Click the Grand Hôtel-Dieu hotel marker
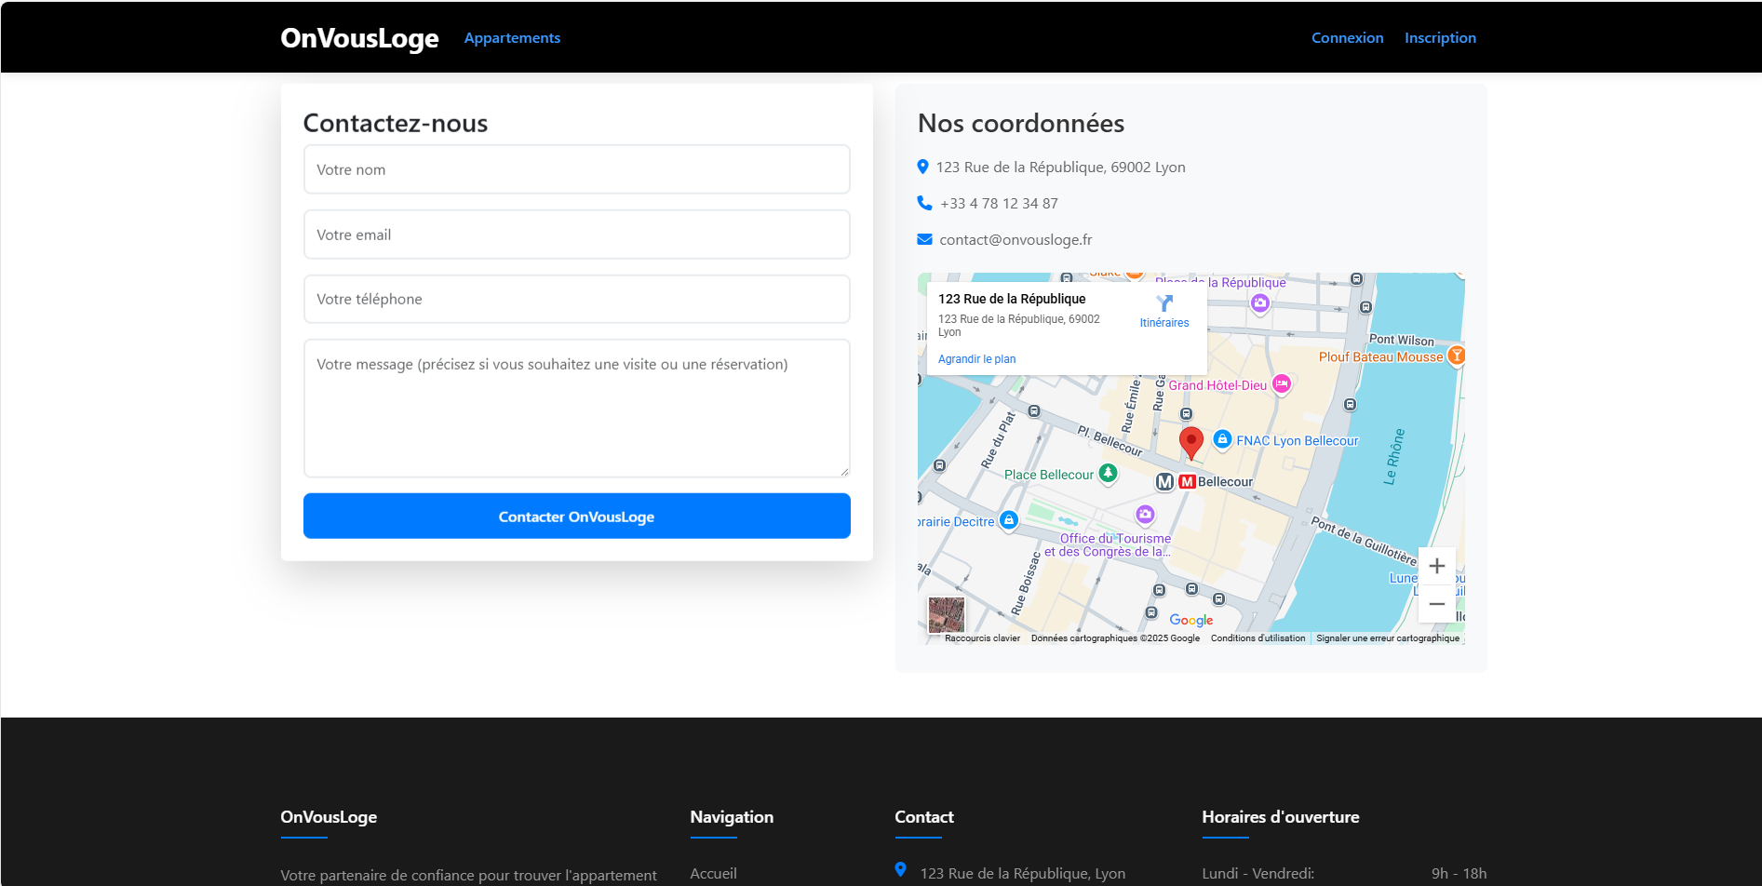The height and width of the screenshot is (886, 1762). pyautogui.click(x=1282, y=383)
